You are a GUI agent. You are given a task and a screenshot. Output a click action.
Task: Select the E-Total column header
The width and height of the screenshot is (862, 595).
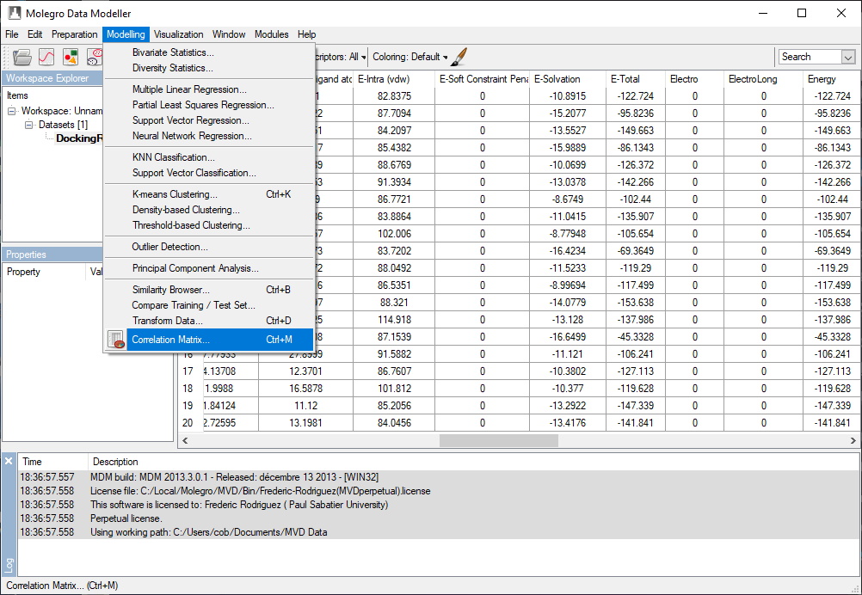(x=636, y=79)
